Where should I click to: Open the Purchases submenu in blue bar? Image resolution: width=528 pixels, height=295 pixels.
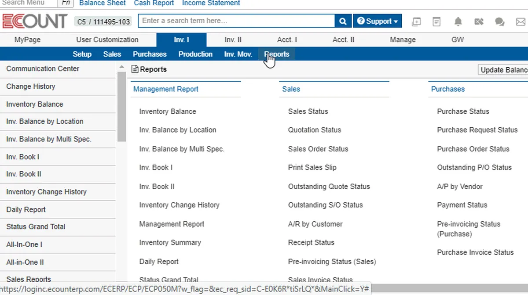(150, 54)
